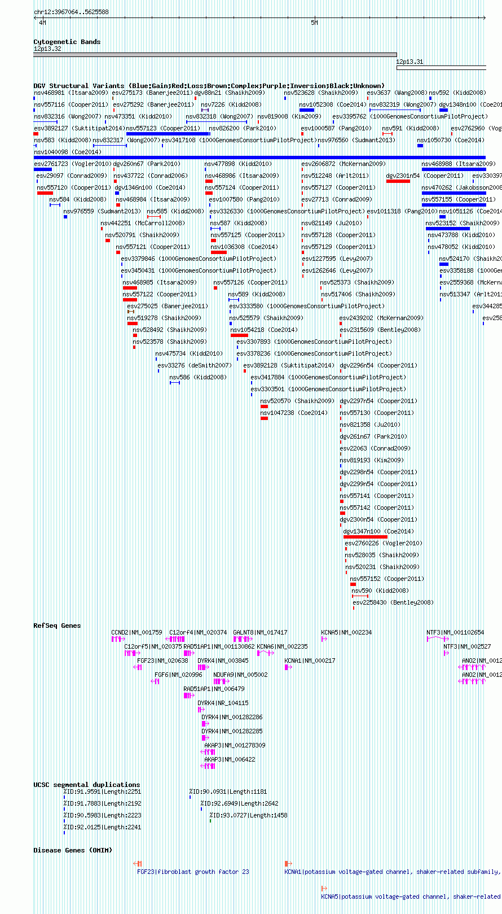The width and height of the screenshot is (502, 914).
Task: Open variant dgv88n21 (Shaikh2009)
Action: tap(230, 93)
